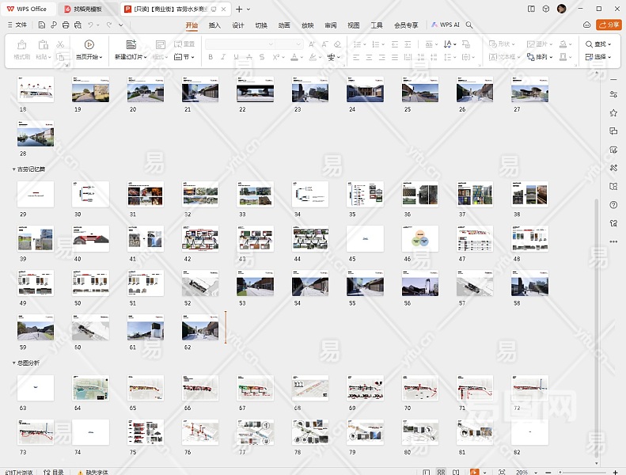626x475 pixels.
Task: Click the save icon in quick access toolbar
Action: click(x=40, y=25)
